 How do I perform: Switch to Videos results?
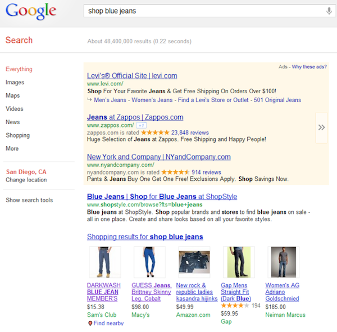point(15,109)
